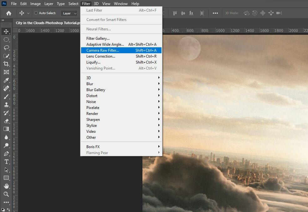Select the Spot Healing Brush tool
Screen dimensions: 308x212
[x=6, y=88]
